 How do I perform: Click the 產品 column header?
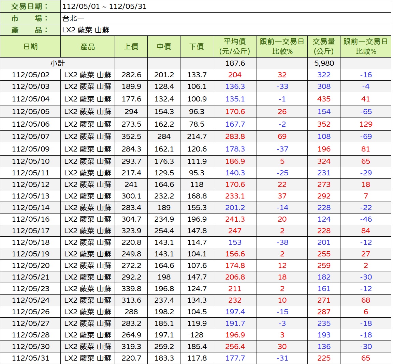pyautogui.click(x=88, y=47)
